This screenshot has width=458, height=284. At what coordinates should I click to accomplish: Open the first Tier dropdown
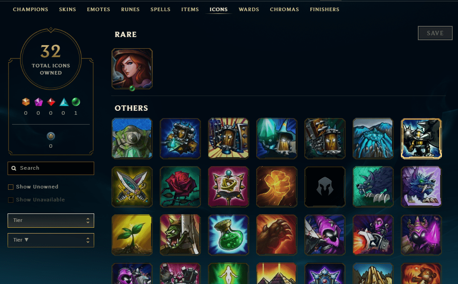tap(51, 220)
